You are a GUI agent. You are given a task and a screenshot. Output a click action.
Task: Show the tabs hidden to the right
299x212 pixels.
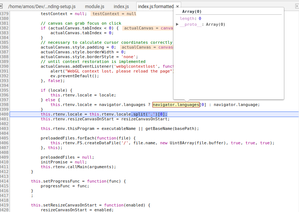click(297, 6)
